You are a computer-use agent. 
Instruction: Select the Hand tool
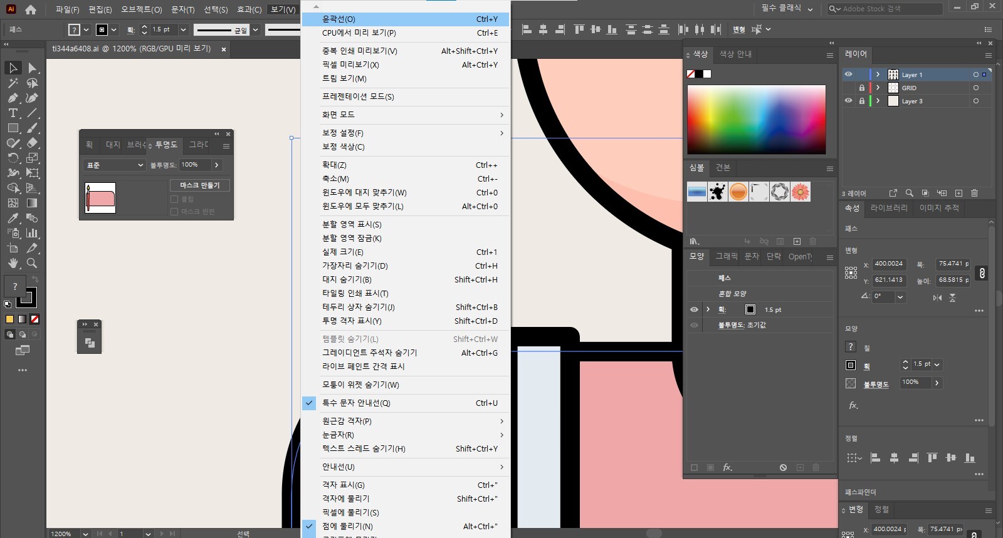point(13,263)
